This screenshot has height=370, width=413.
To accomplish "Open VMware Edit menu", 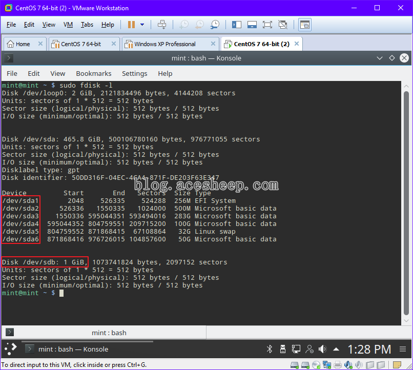I will pyautogui.click(x=29, y=25).
